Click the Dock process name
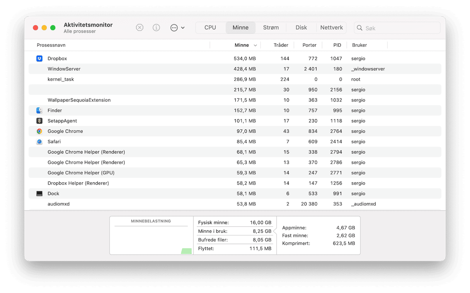The height and width of the screenshot is (293, 470). (53, 193)
